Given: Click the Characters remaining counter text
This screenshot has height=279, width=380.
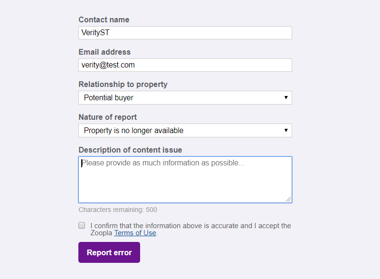Looking at the screenshot, I should point(117,210).
